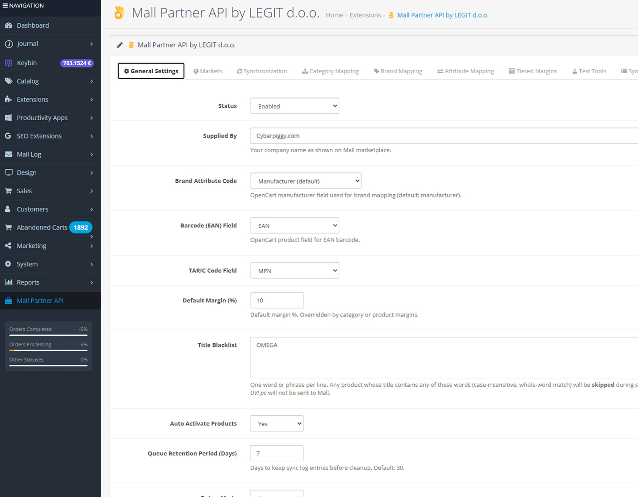Screen dimensions: 638x497
Task: Click the Catalog tags icon
Action: click(8, 81)
